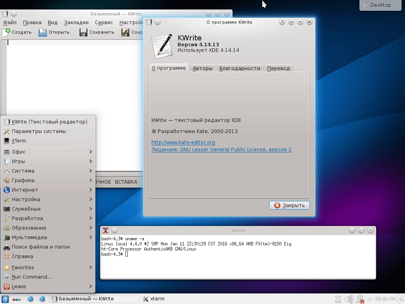Open the GNU Lesser General Public License link
The image size is (405, 304).
tap(221, 150)
